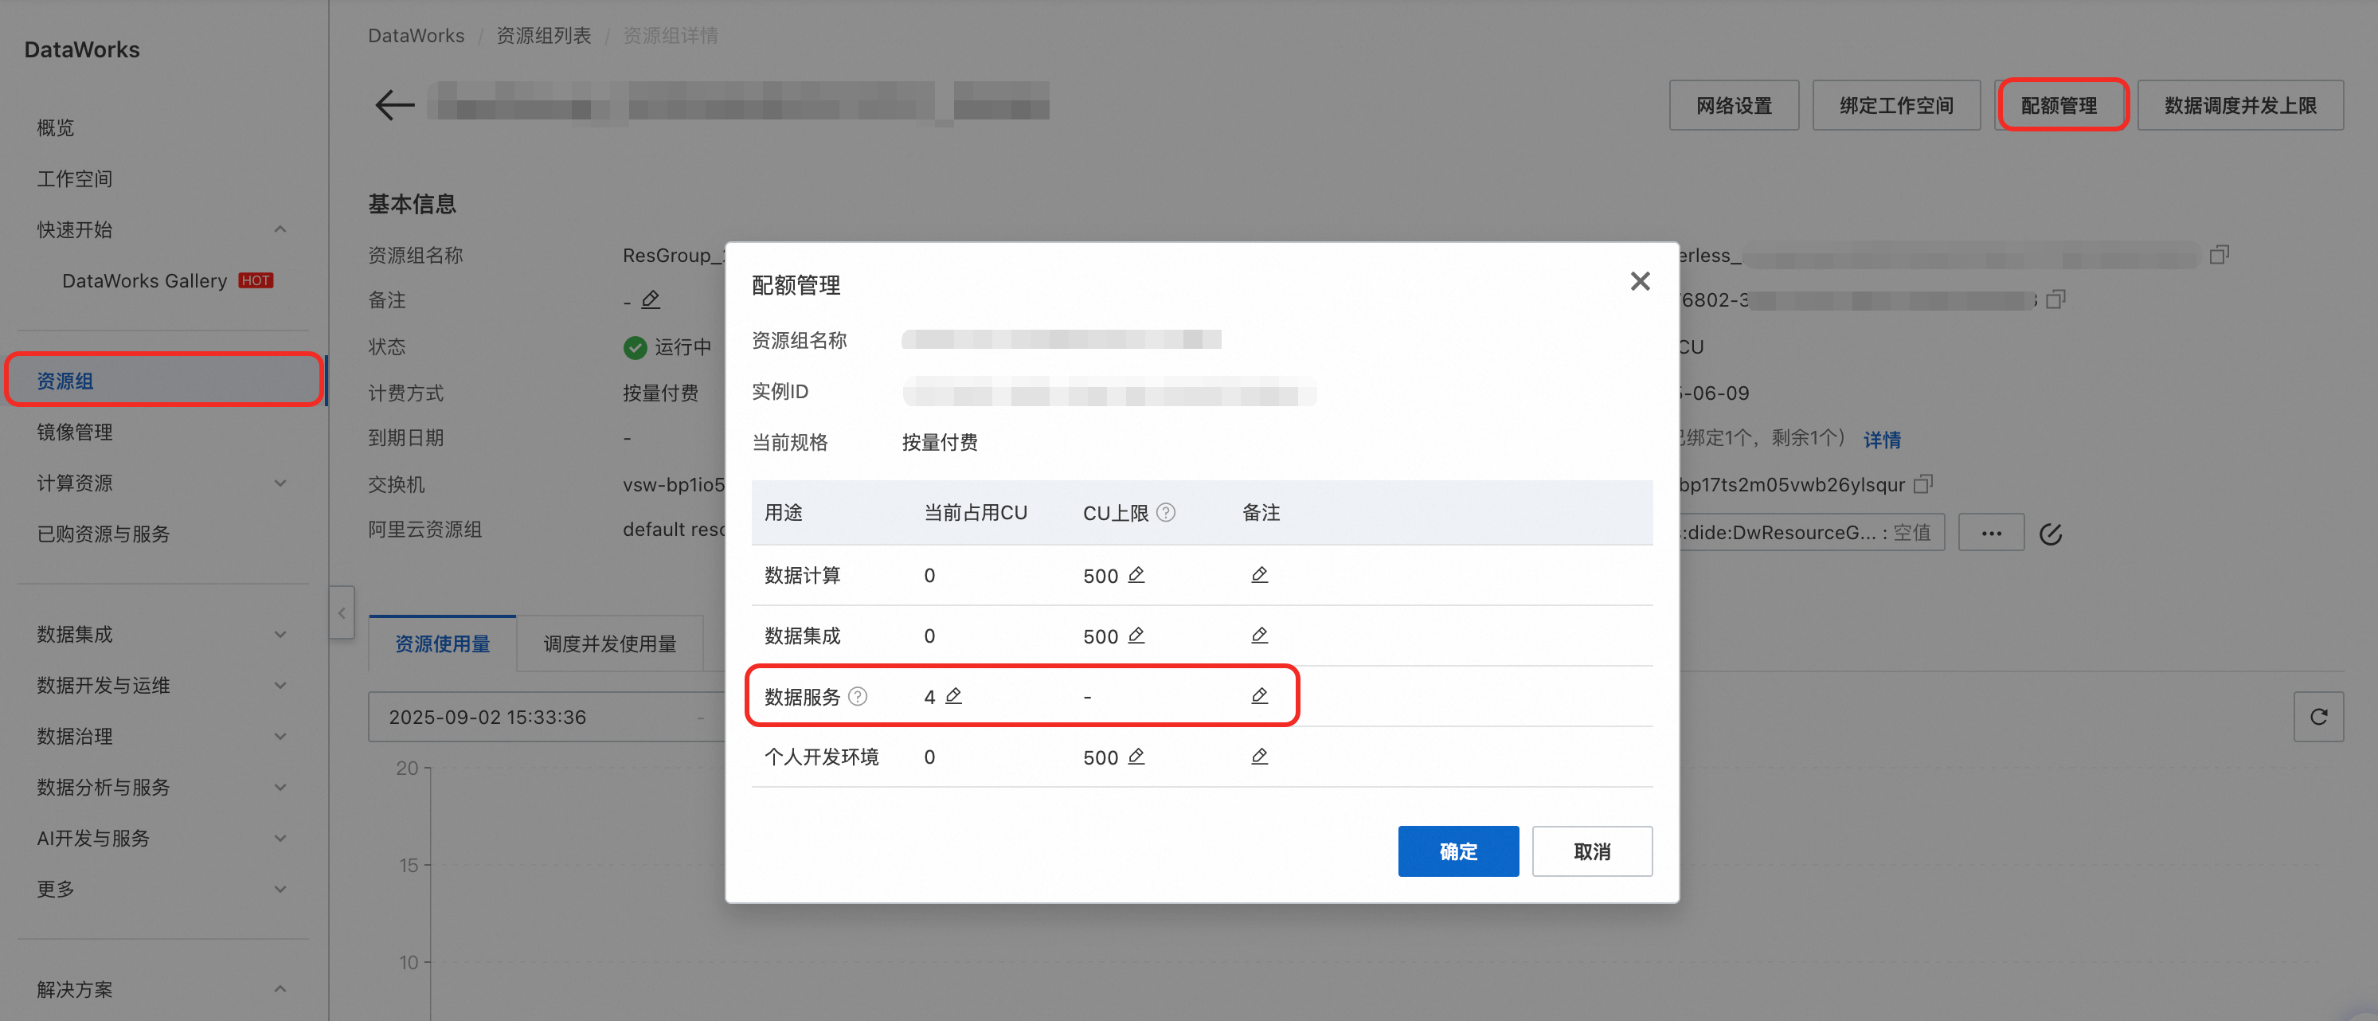Copy the resource group name at top right
Viewport: 2378px width, 1021px height.
[x=2220, y=255]
